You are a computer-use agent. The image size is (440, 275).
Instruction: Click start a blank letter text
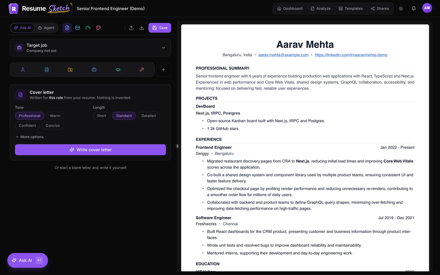tap(90, 168)
